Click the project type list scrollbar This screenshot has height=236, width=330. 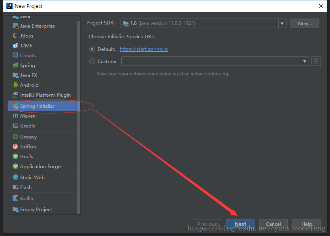tap(78, 117)
